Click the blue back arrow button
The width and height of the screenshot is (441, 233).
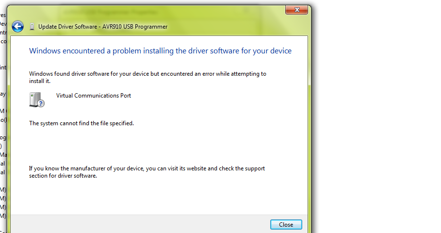[x=18, y=27]
